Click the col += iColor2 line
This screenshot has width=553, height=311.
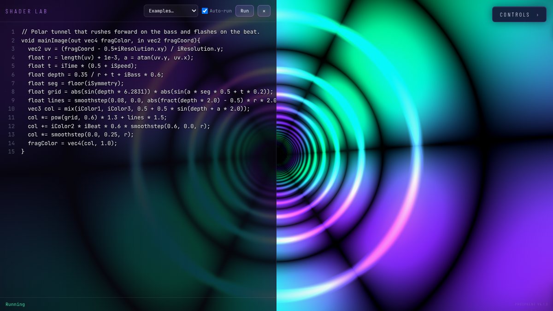tap(119, 126)
